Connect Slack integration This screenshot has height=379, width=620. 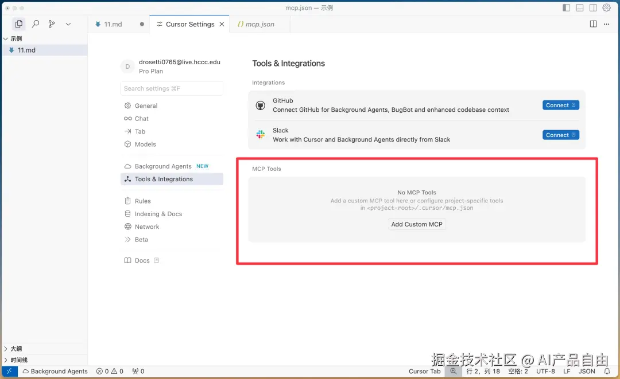tap(561, 135)
